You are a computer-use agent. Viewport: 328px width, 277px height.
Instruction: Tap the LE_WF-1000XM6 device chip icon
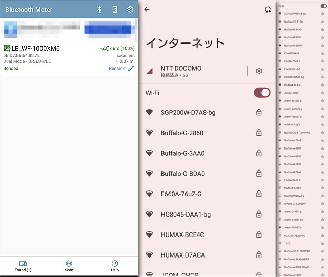click(7, 48)
